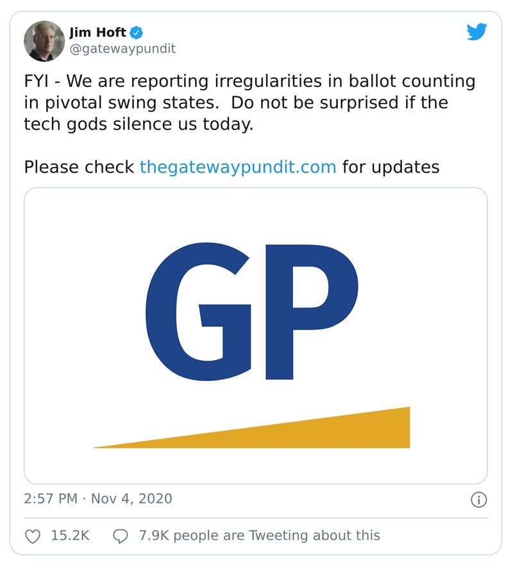Screen dimensions: 513x570
Task: Click the blue verified badge
Action: 138,32
